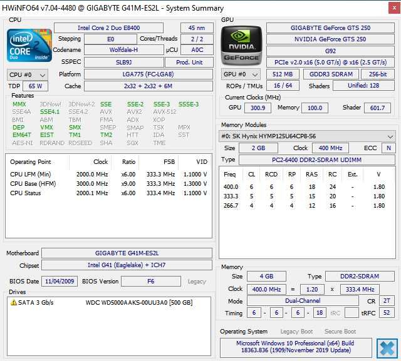Select the Intel Core 2 Duo E8400 field
Image resolution: width=401 pixels, height=361 pixels.
pos(108,28)
